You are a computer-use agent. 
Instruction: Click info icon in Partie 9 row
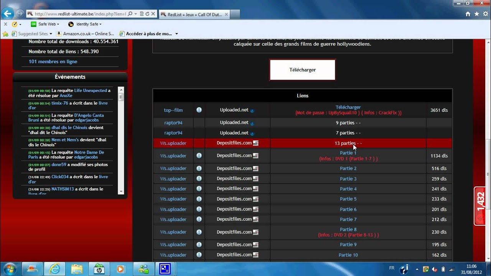[199, 244]
